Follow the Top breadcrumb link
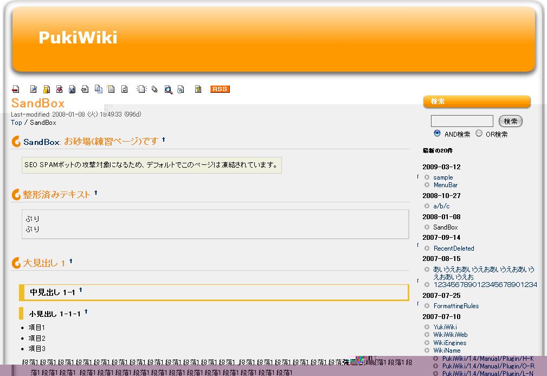Viewport: 547px width, 376px height. pos(16,123)
